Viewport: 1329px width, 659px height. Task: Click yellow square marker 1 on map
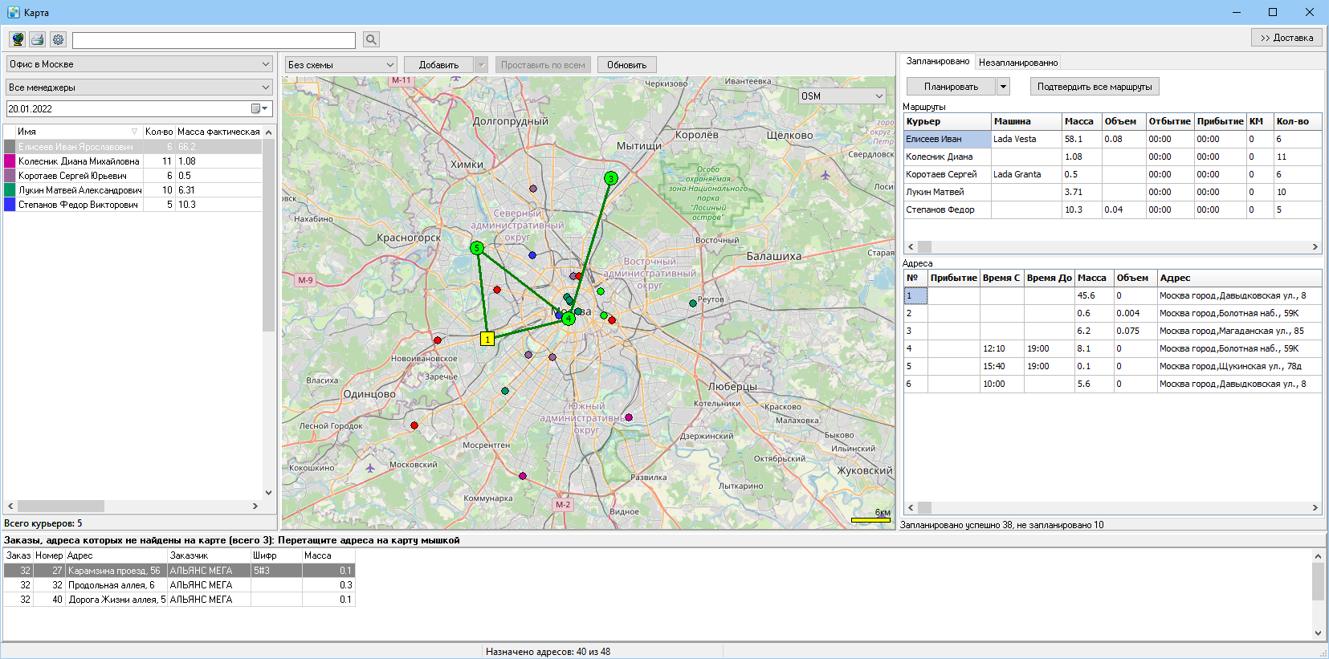[x=487, y=339]
